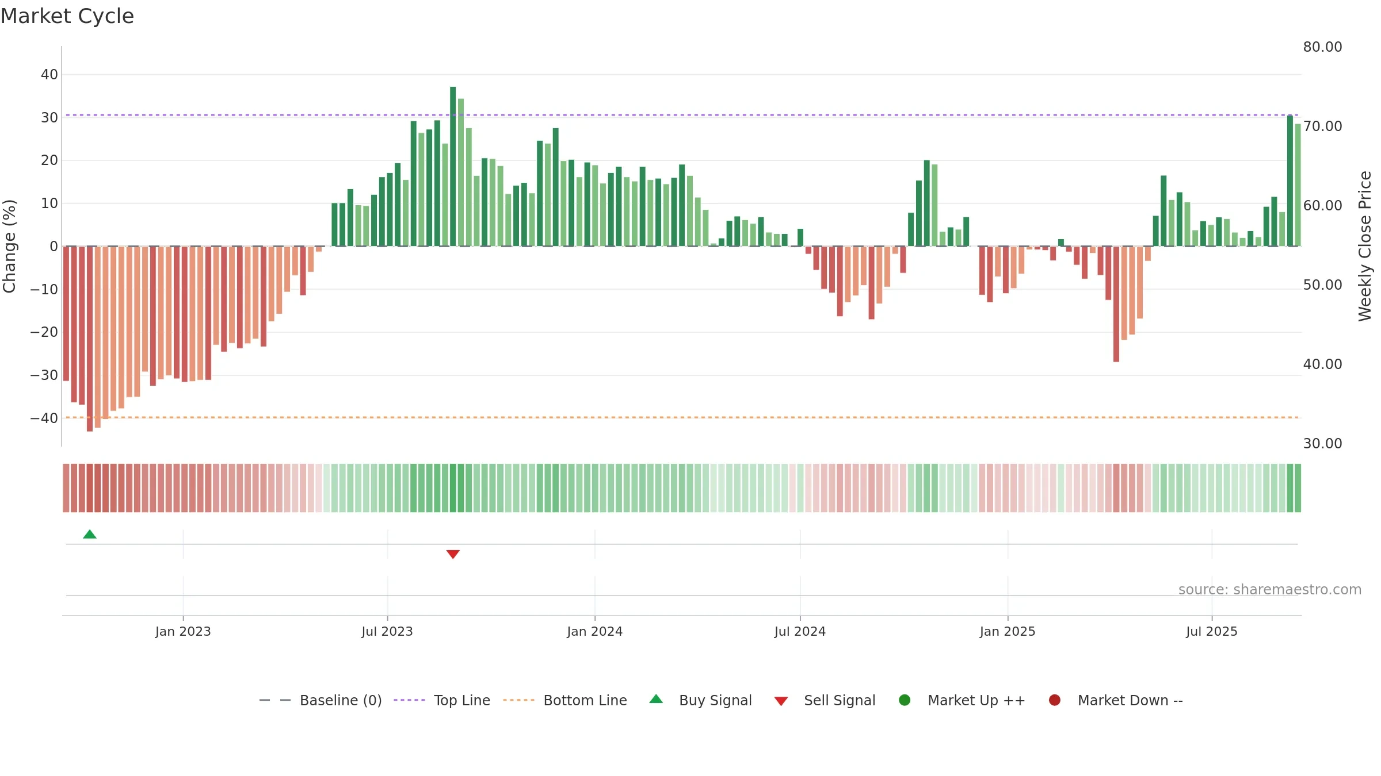Click the 60.00 price axis label
The height and width of the screenshot is (776, 1381).
(x=1322, y=206)
